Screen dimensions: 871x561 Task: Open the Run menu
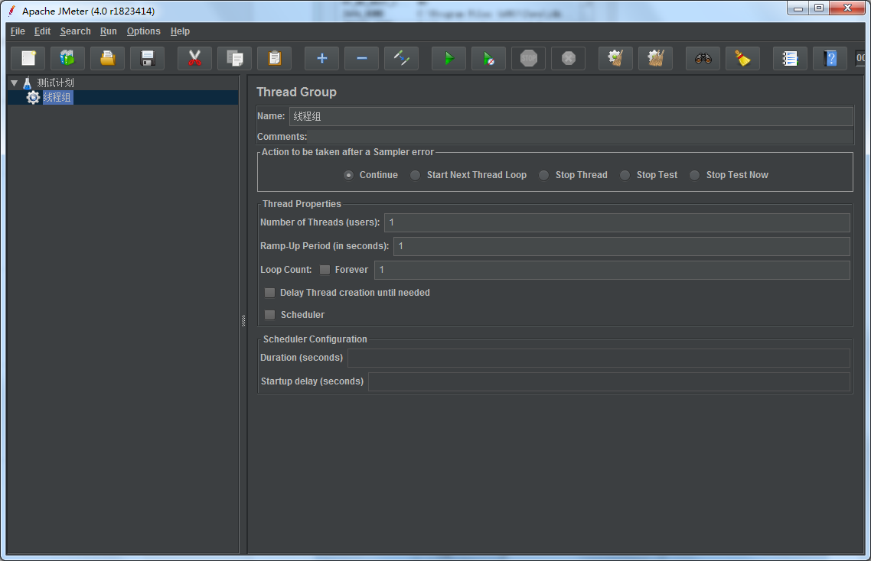[x=109, y=31]
